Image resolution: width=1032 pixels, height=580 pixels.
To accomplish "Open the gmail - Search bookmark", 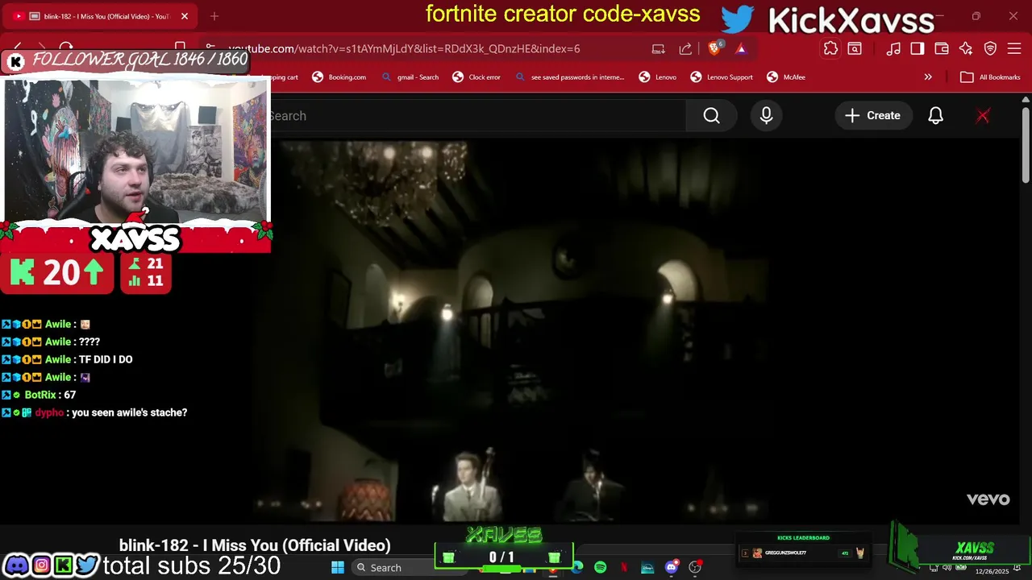I will point(410,77).
